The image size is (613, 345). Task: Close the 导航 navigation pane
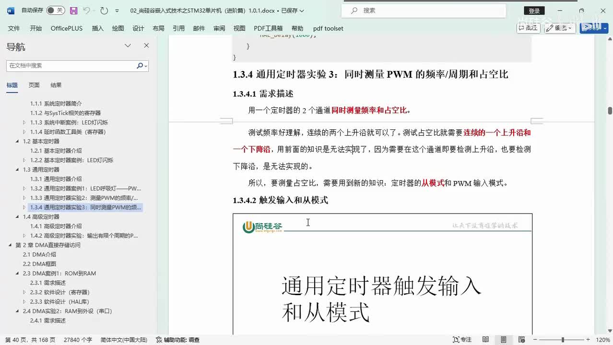pos(146,46)
